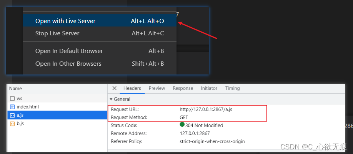
Task: Collapse the General section triangle
Action: point(111,99)
